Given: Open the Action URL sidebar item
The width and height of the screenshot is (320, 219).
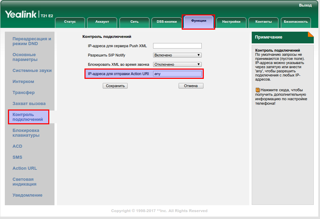Looking at the screenshot, I should click(24, 168).
